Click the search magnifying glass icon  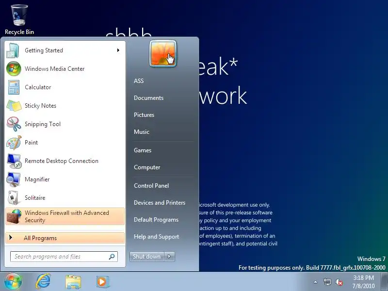coord(112,257)
